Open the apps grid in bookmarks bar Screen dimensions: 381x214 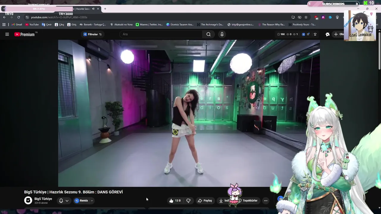pyautogui.click(x=4, y=25)
